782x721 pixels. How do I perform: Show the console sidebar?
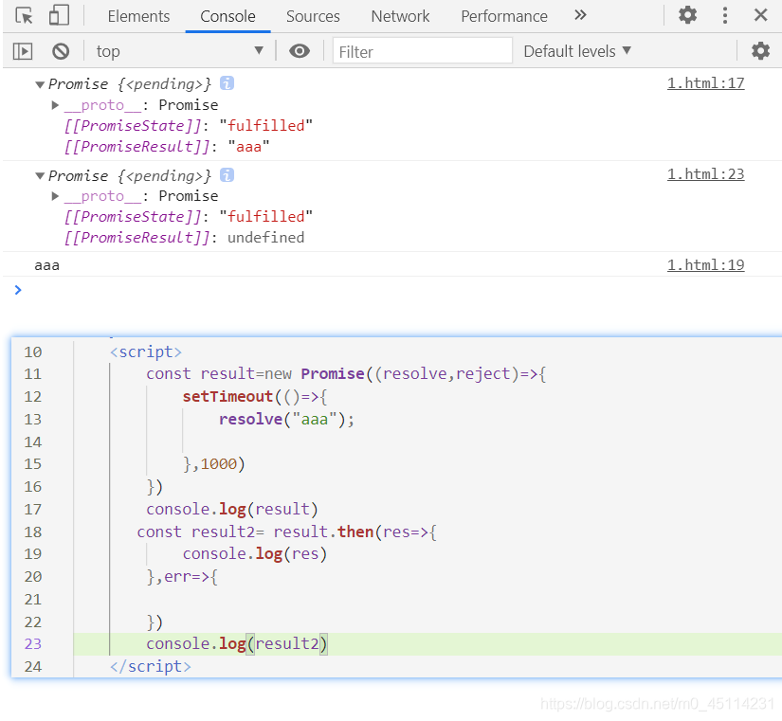[23, 51]
